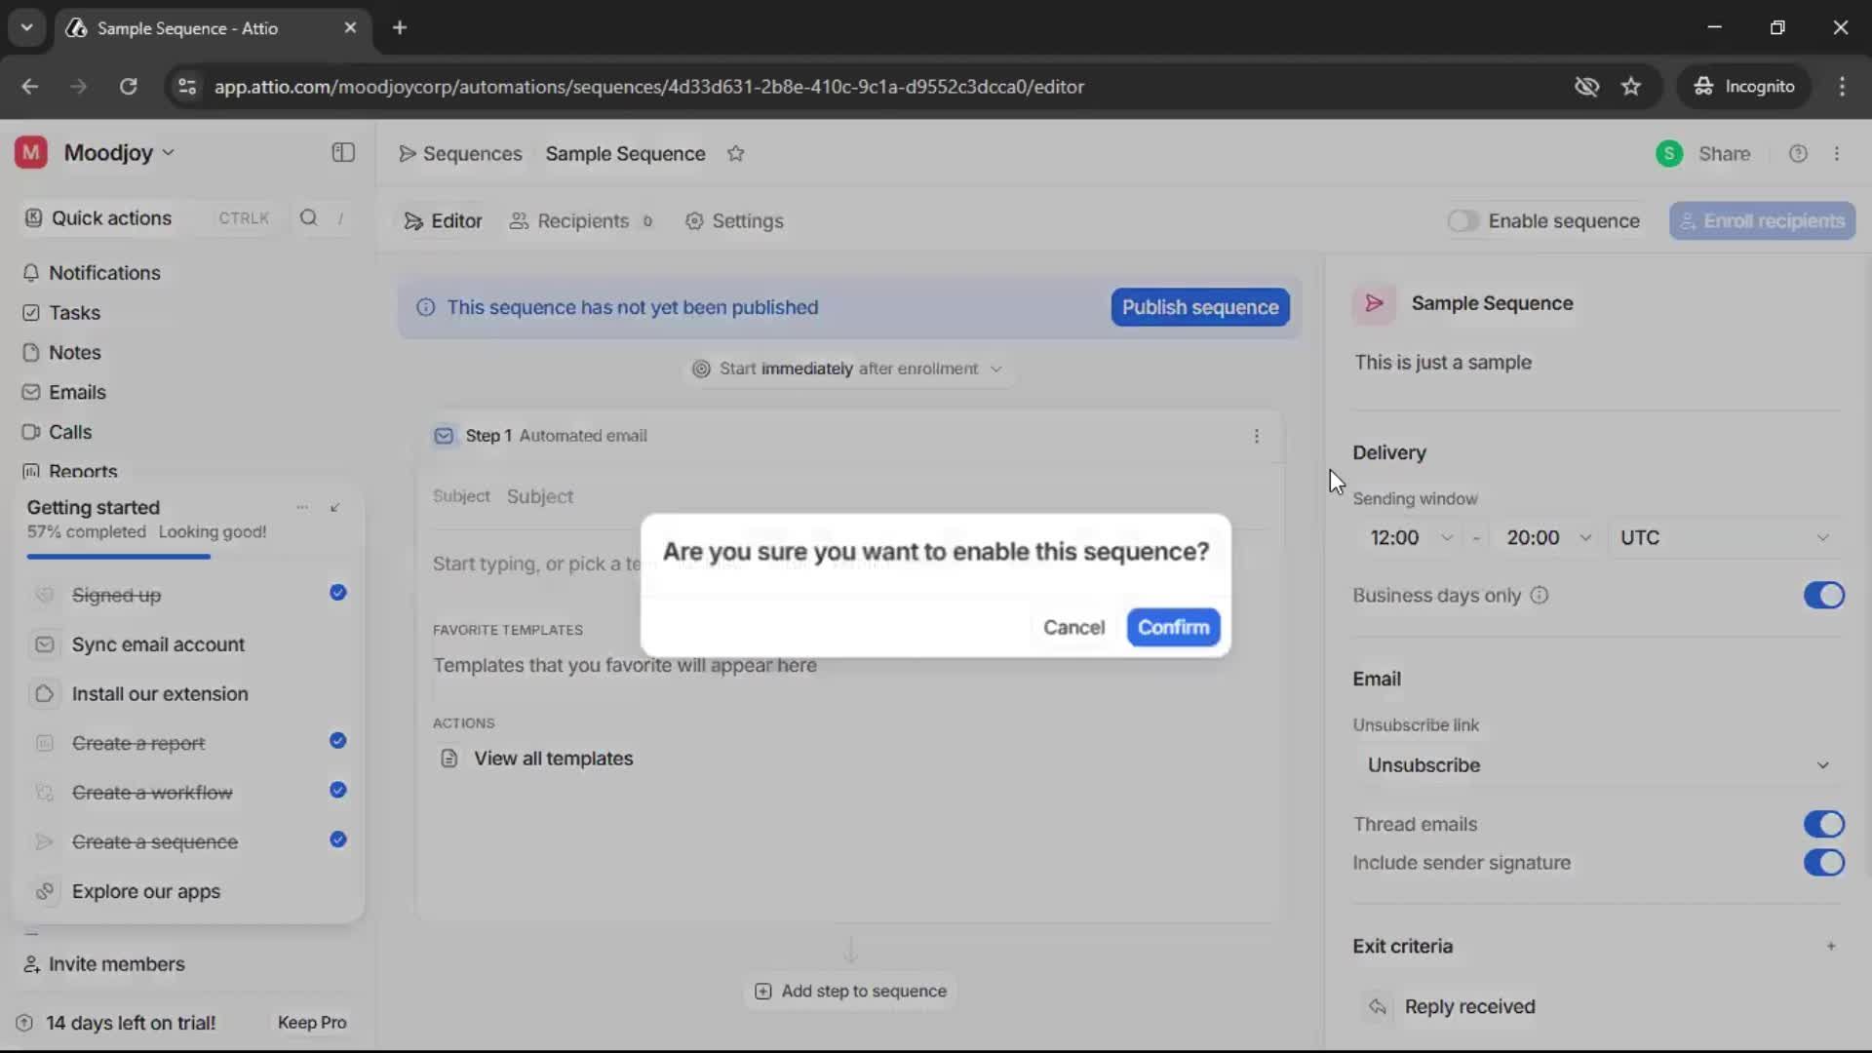
Task: Open Step 1 options via ellipsis icon
Action: pos(1257,436)
